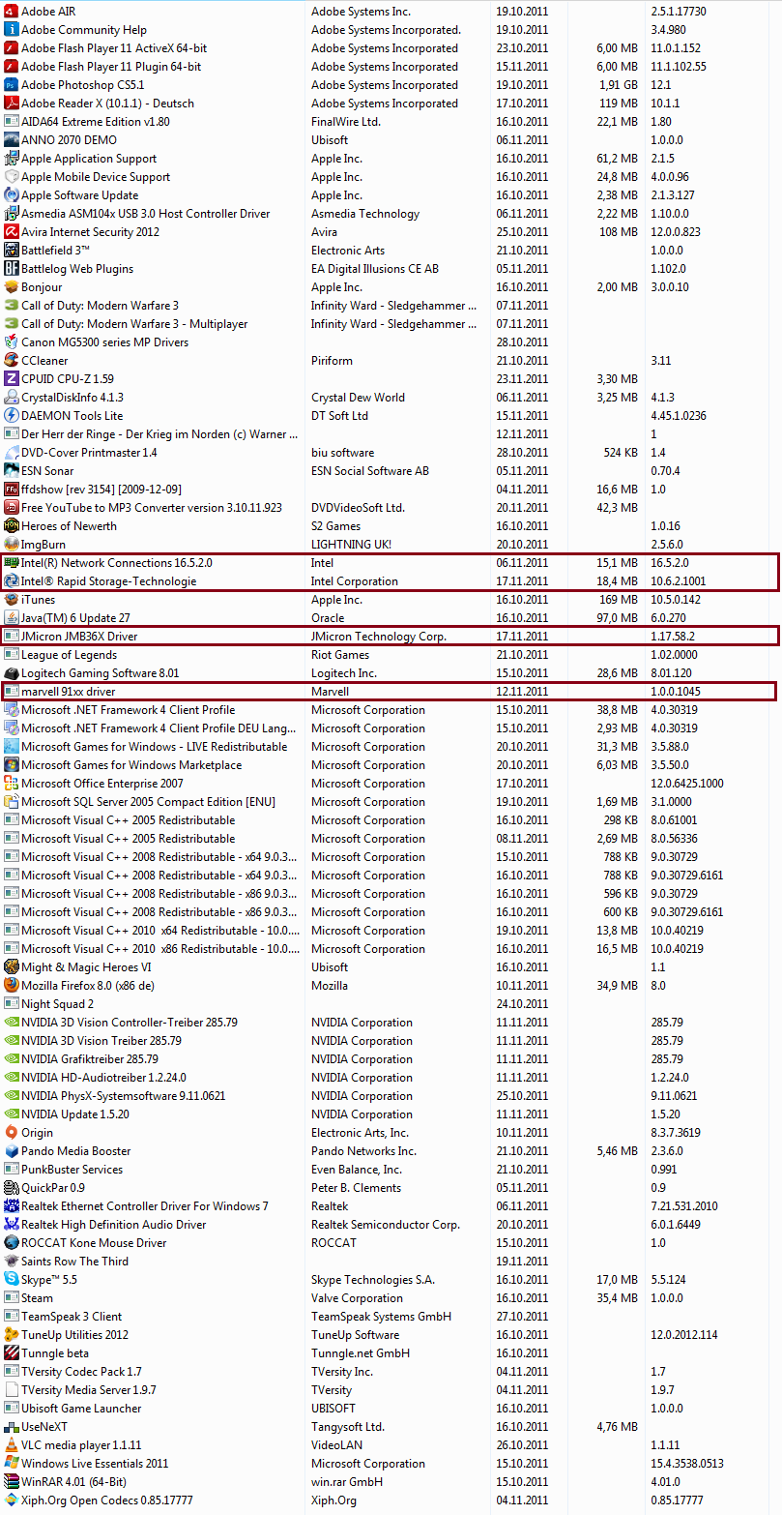Image resolution: width=782 pixels, height=1515 pixels.
Task: Select 'DVD-Cover Printmaster 1.4' entry
Action: [89, 453]
